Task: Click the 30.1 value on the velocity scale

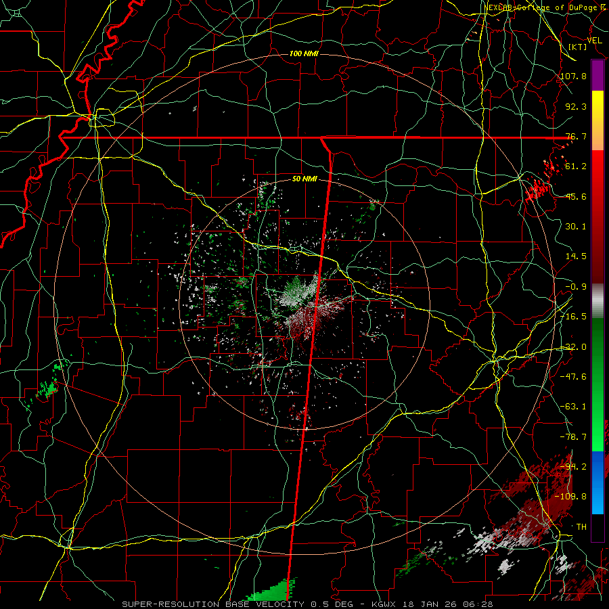Action: pos(576,227)
